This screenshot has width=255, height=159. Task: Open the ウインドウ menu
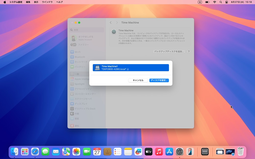[47, 2]
